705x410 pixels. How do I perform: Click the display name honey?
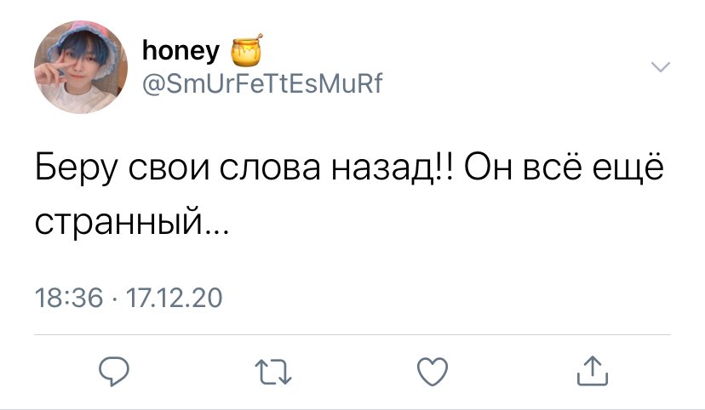[181, 50]
